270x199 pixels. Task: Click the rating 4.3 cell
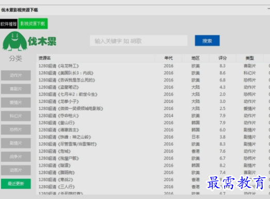[x=223, y=87]
